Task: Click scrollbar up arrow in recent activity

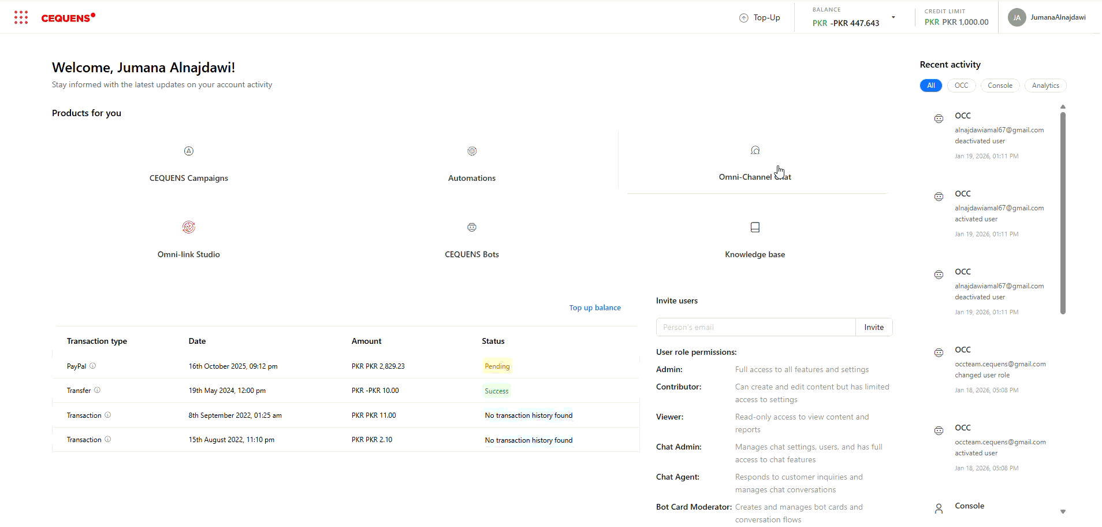Action: coord(1063,107)
